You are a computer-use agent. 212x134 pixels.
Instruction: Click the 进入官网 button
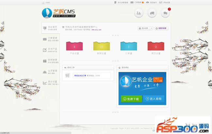click(154, 99)
